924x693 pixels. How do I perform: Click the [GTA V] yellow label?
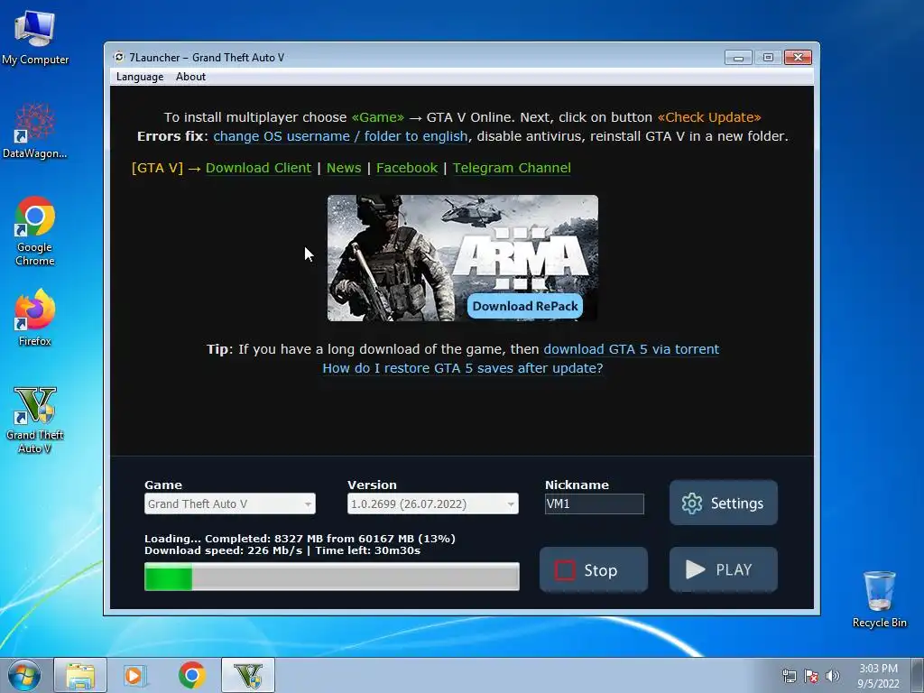click(157, 168)
